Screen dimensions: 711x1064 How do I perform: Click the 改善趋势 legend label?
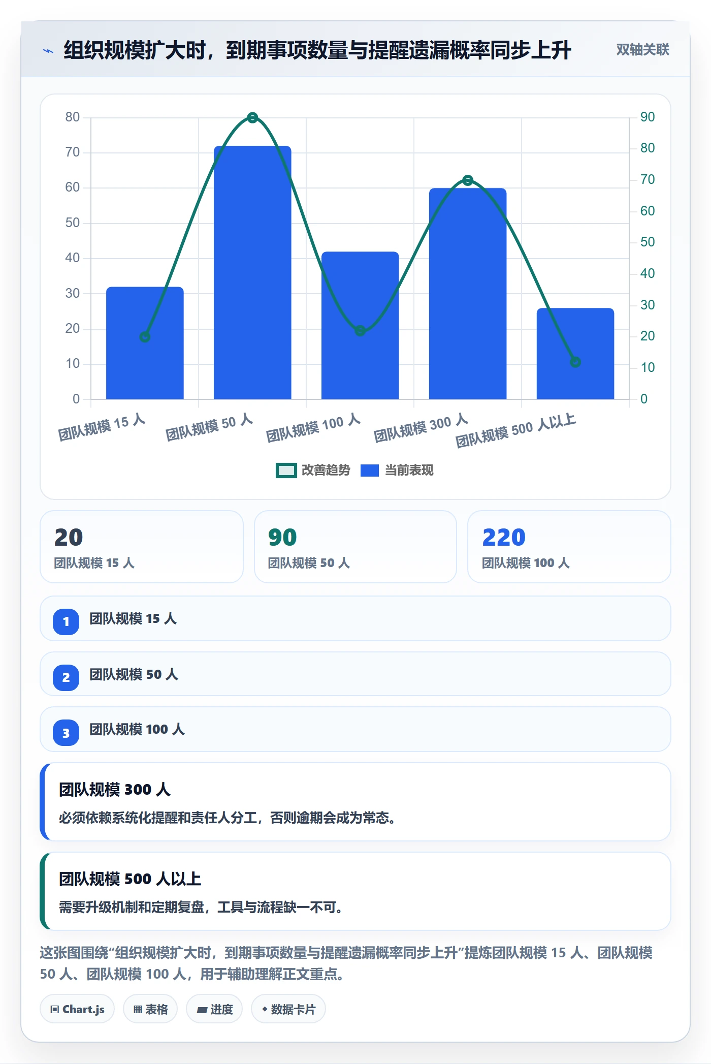click(x=326, y=471)
